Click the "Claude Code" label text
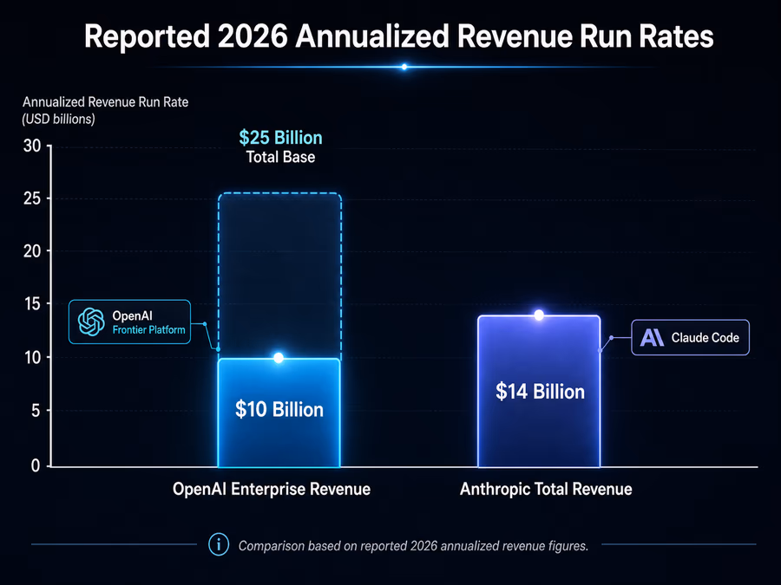The height and width of the screenshot is (585, 781). coord(706,338)
